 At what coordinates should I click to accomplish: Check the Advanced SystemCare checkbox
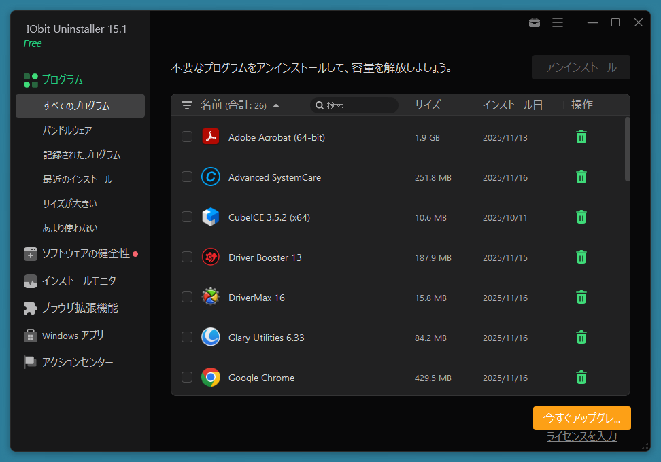click(187, 177)
